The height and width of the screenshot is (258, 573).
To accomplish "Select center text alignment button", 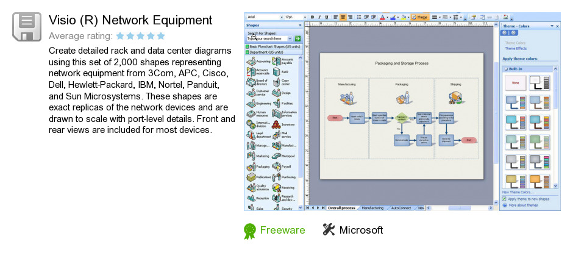I will (x=343, y=17).
